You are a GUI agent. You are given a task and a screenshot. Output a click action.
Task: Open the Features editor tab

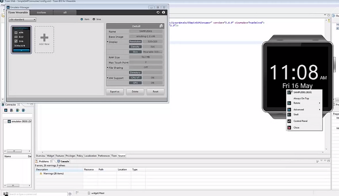tap(60, 156)
